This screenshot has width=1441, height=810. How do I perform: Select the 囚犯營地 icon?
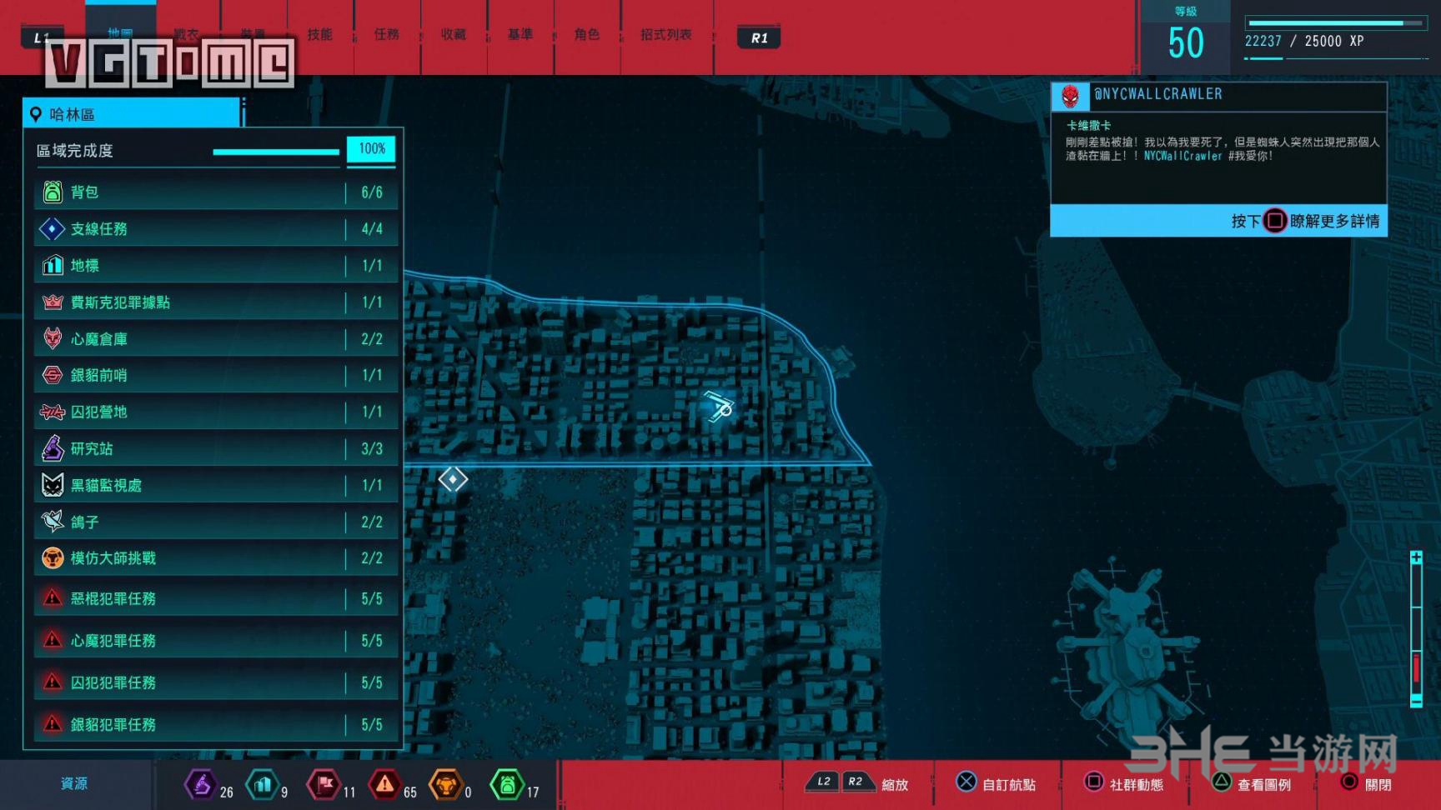tap(53, 412)
